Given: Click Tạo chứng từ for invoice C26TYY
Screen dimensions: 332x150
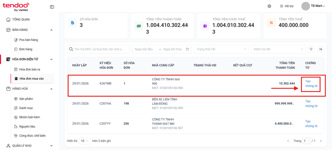Looking at the screenshot, I should (311, 124).
